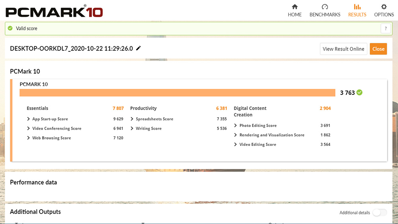Click the green check beside score 3 763

click(x=359, y=92)
